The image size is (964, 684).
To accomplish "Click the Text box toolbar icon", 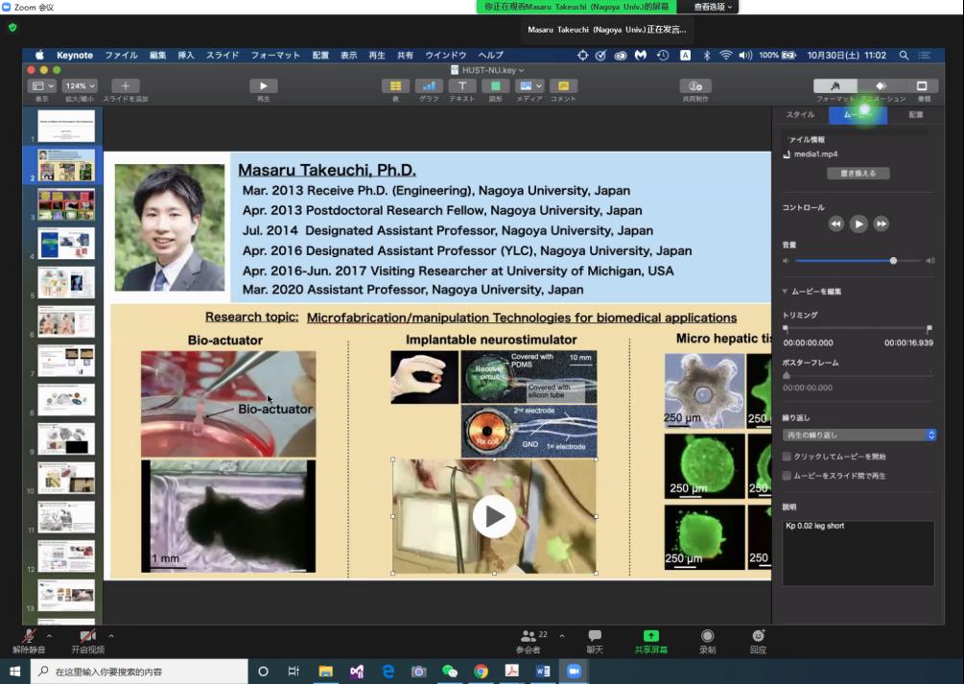I will click(461, 86).
